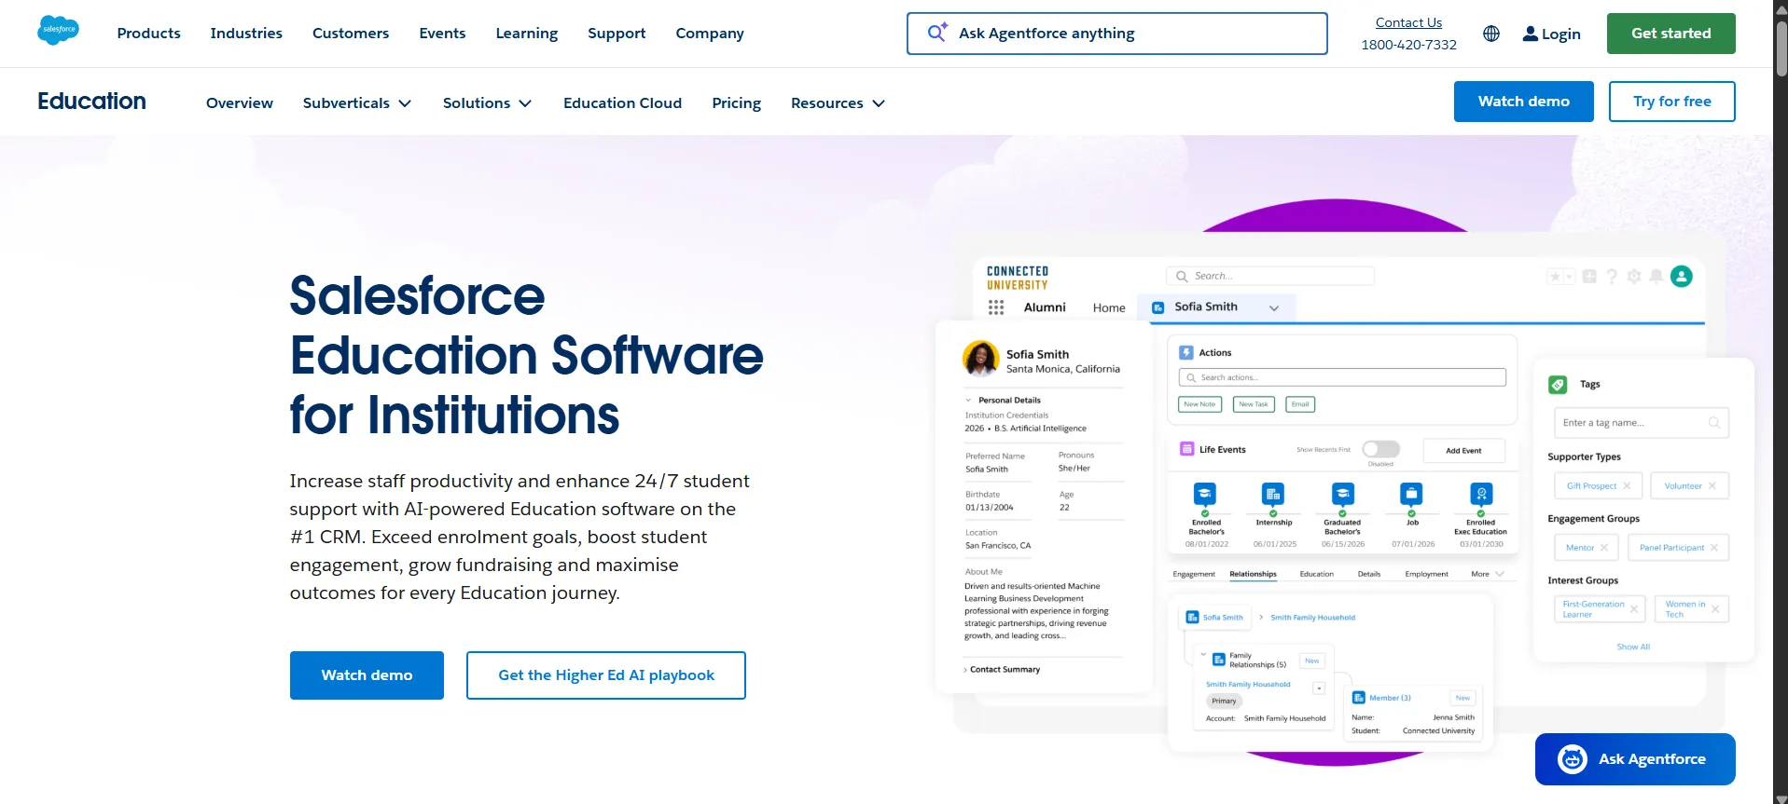This screenshot has height=804, width=1788.
Task: Click the Show All link in Tags
Action: [x=1633, y=647]
